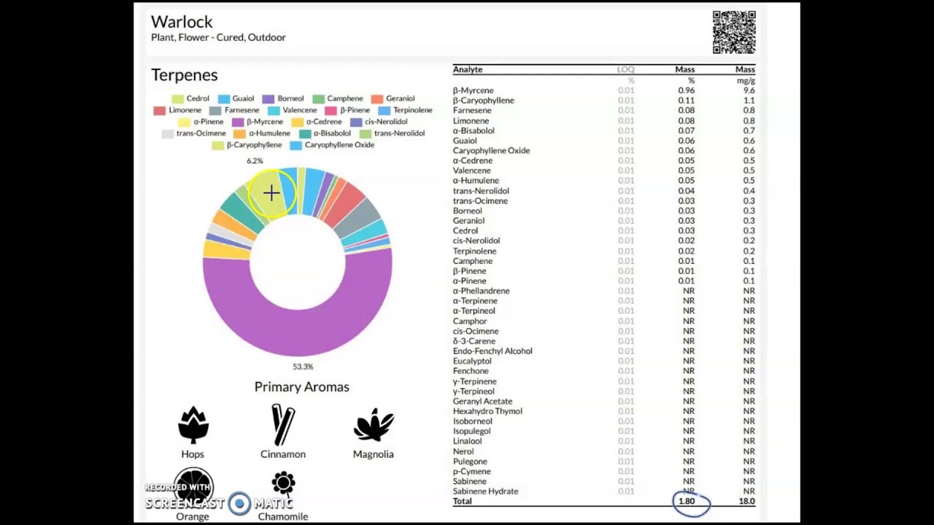Click the Pulegone table row name
The image size is (934, 525).
471,462
